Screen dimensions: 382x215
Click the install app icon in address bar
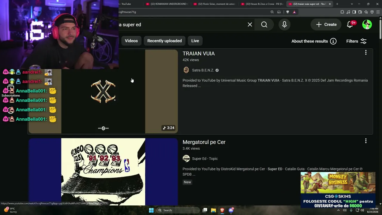click(279, 12)
